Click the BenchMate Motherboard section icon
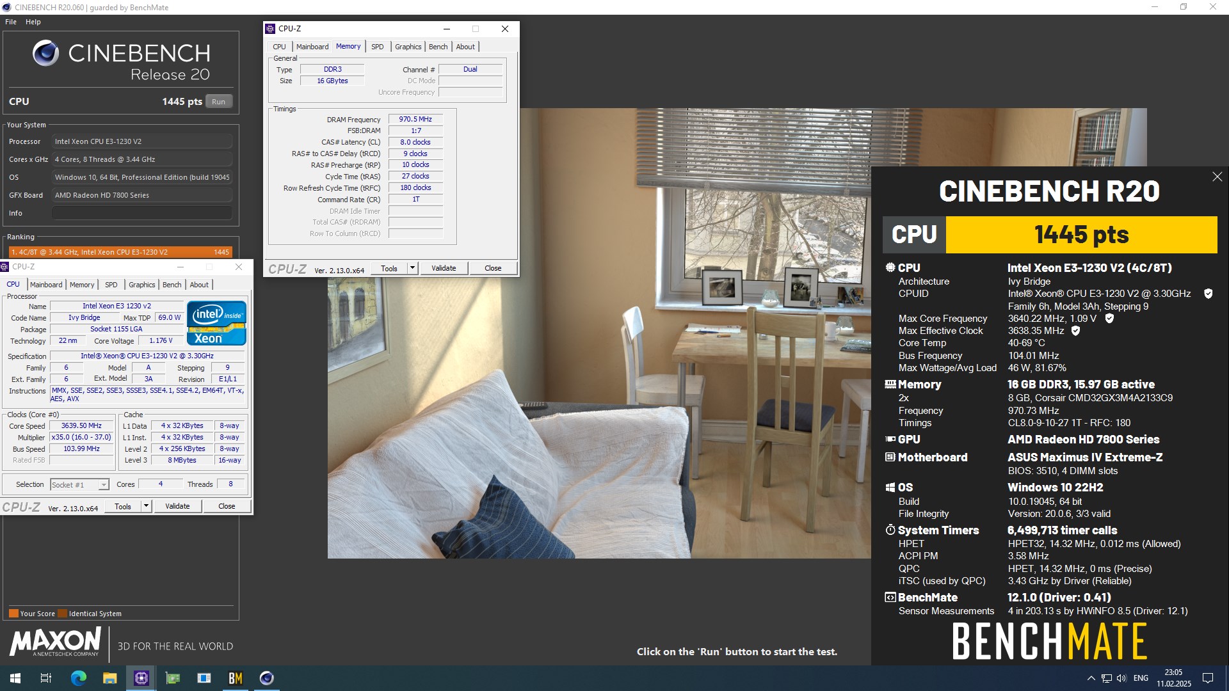This screenshot has width=1229, height=691. (890, 457)
